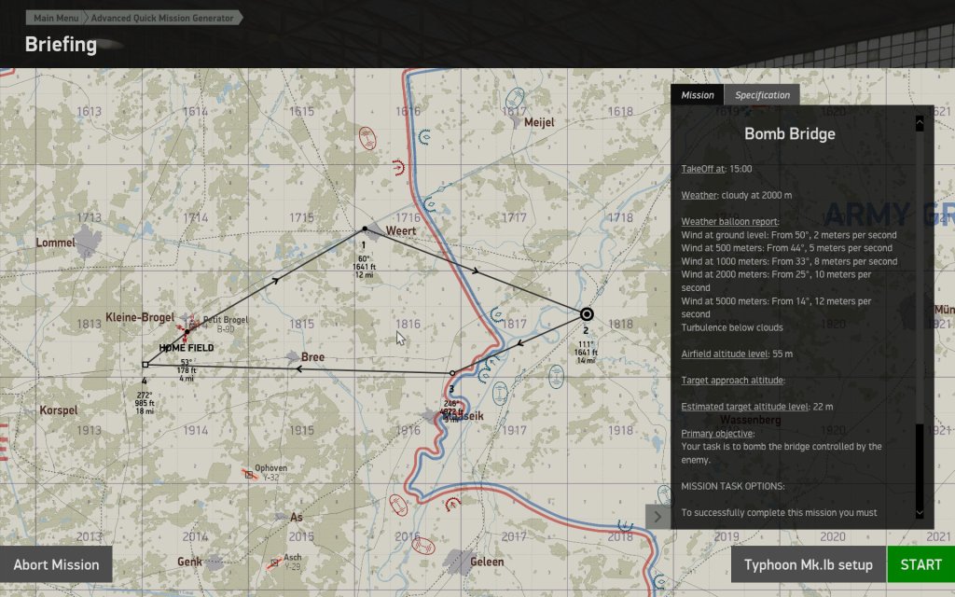The image size is (955, 597).
Task: Select the square waypoint 4 marker
Action: 145,365
